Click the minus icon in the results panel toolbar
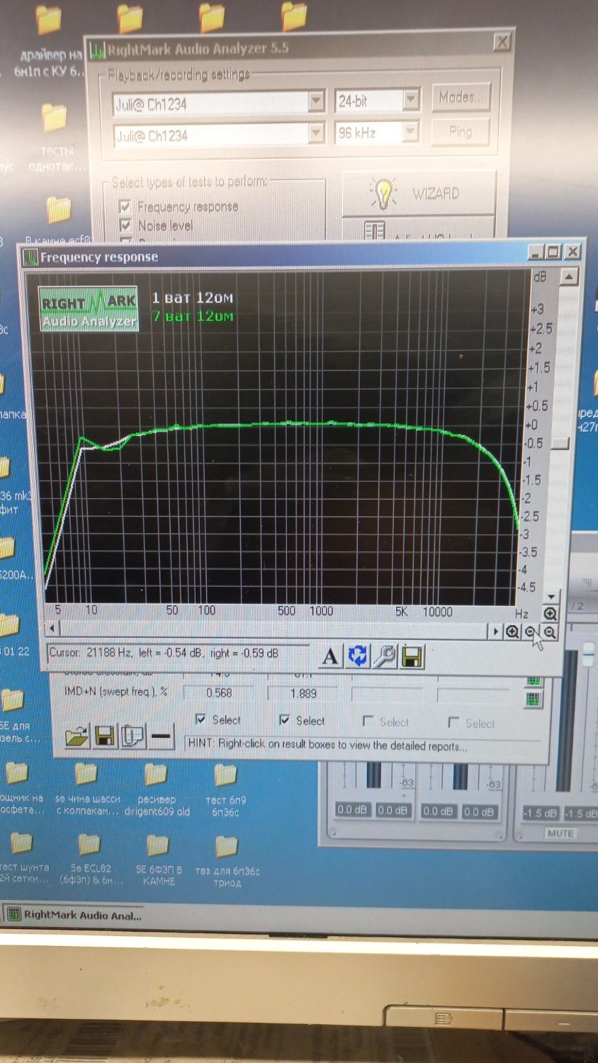The width and height of the screenshot is (598, 1063). tap(161, 737)
